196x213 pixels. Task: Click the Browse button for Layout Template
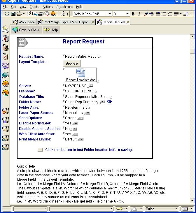pyautogui.click(x=71, y=63)
